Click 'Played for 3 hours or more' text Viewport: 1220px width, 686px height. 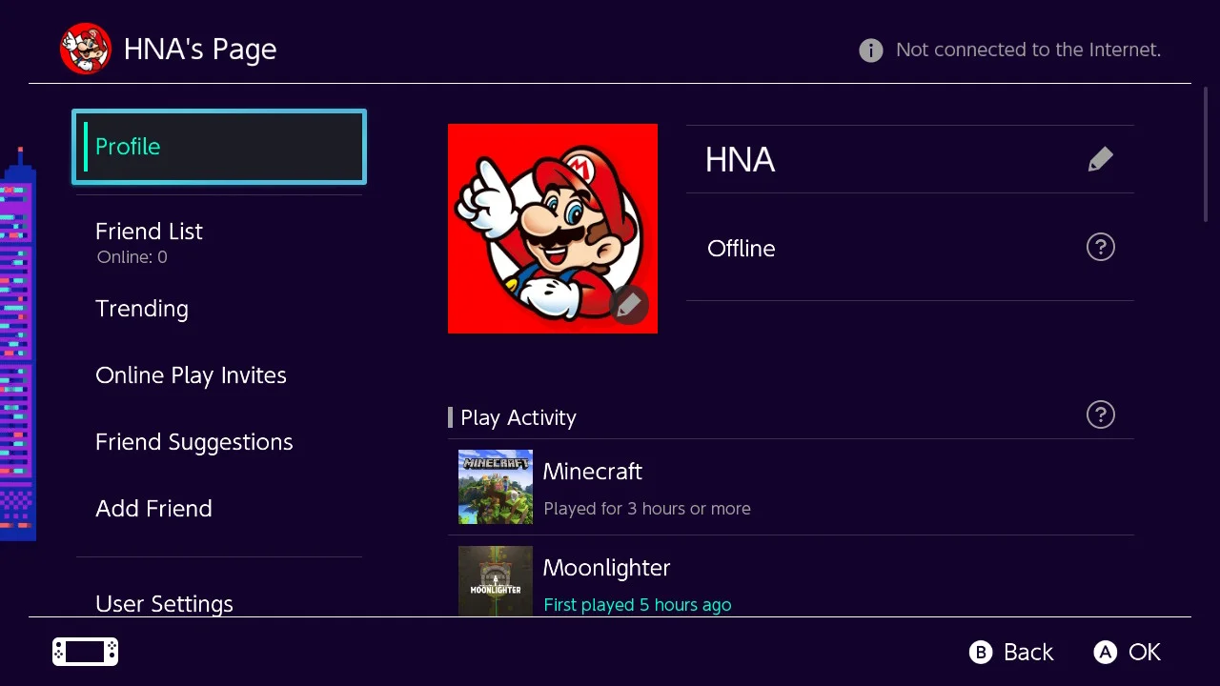coord(647,509)
